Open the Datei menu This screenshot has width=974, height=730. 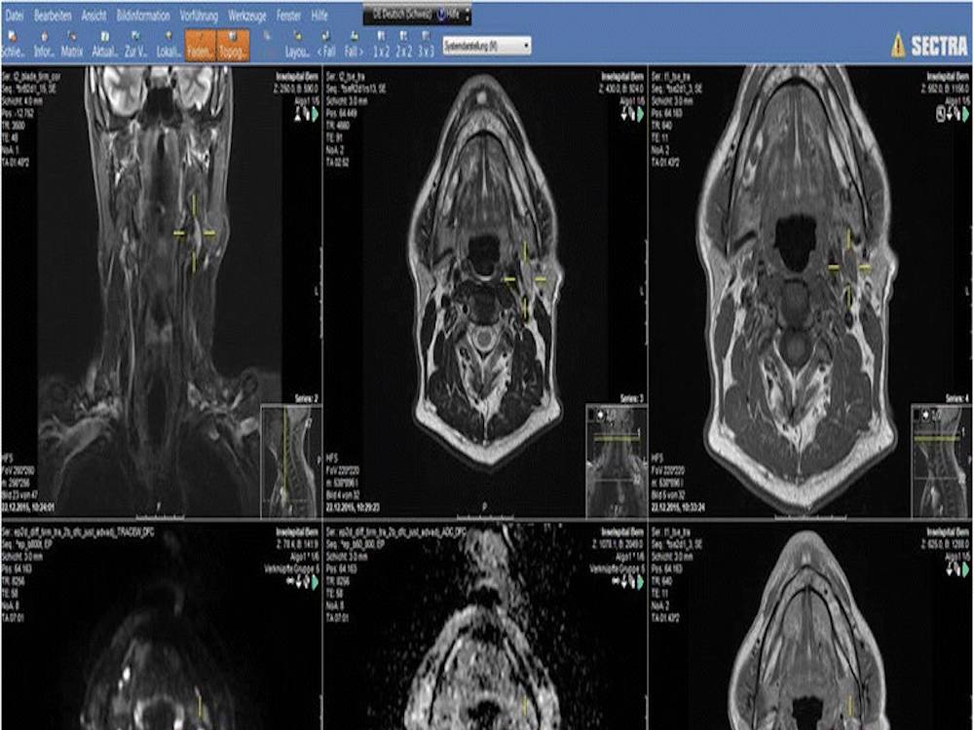[x=15, y=16]
